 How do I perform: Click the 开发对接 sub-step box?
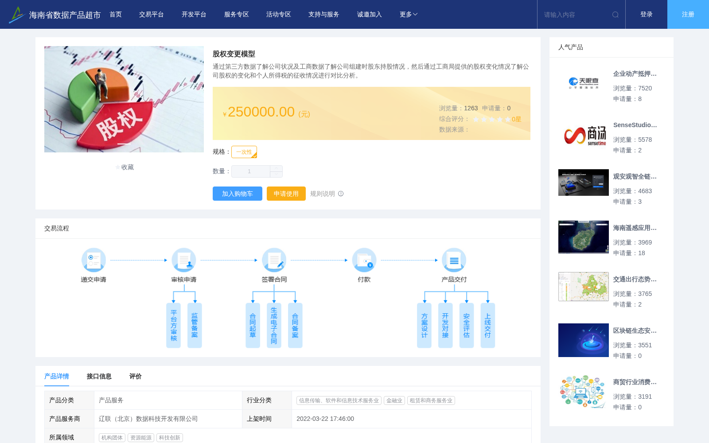(x=445, y=326)
